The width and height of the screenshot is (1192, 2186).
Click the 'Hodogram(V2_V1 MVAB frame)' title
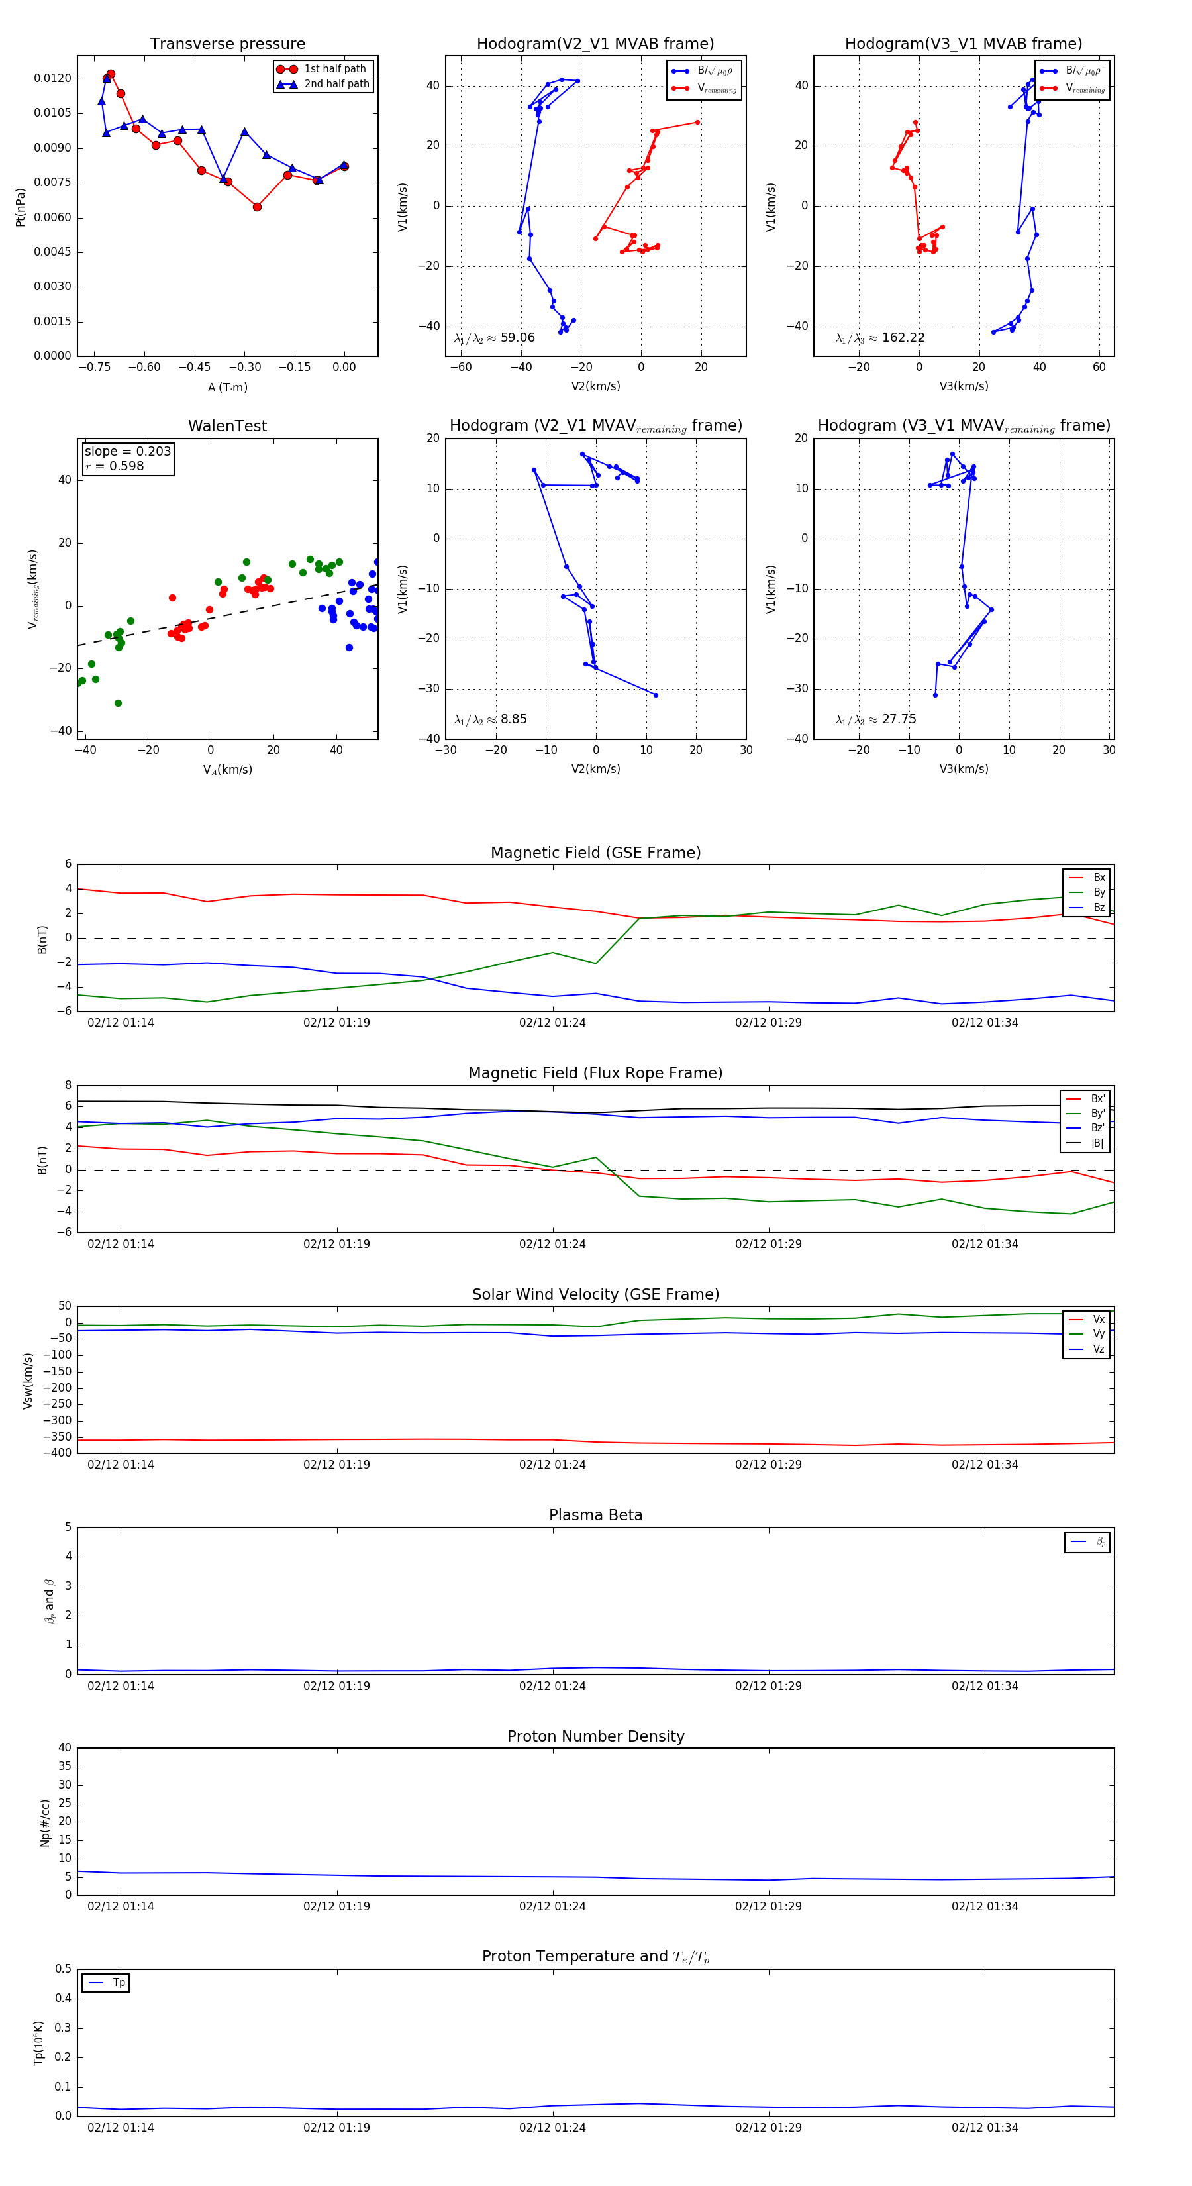click(x=595, y=44)
